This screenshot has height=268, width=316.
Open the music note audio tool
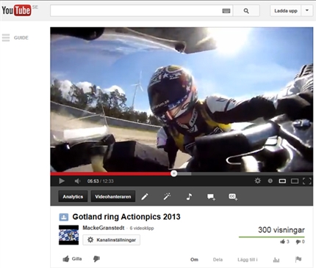[189, 196]
